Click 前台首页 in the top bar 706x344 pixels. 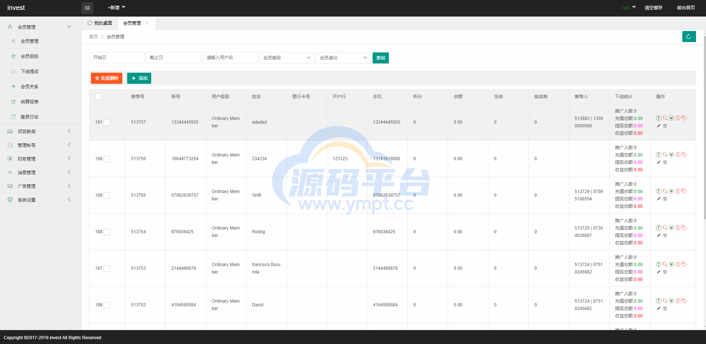coord(686,7)
